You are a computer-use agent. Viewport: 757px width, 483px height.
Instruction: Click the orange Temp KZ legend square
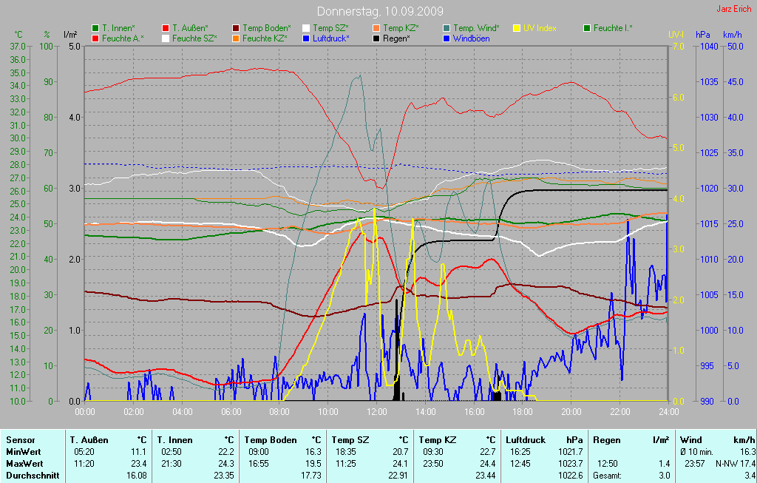376,28
